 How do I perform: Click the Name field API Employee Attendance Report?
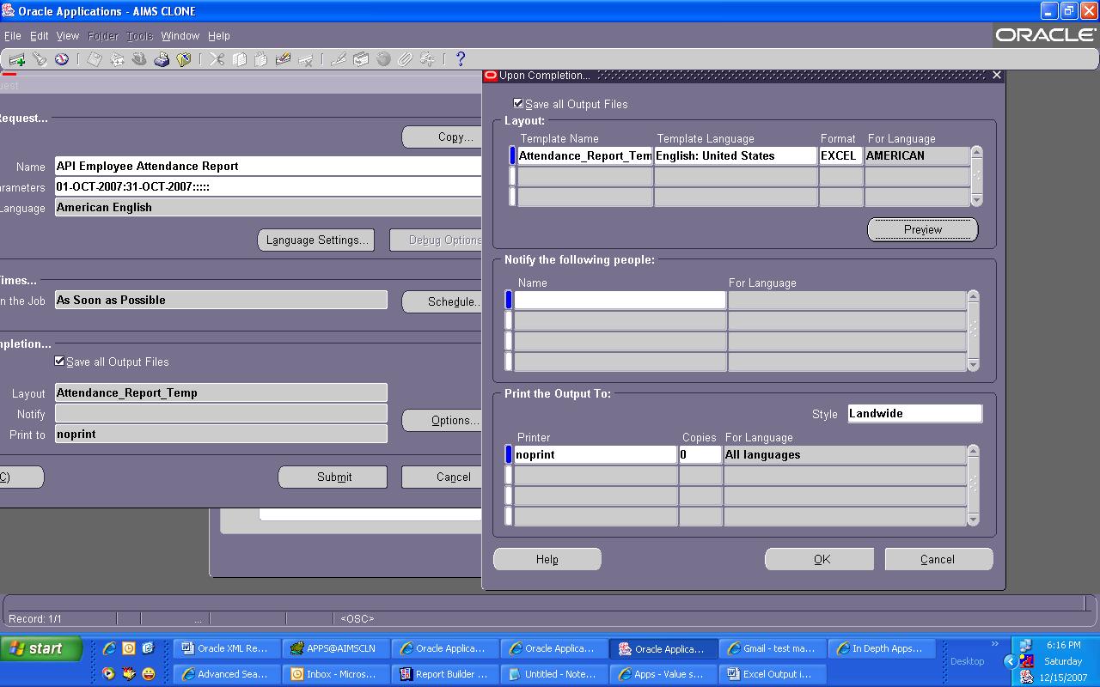tap(268, 166)
